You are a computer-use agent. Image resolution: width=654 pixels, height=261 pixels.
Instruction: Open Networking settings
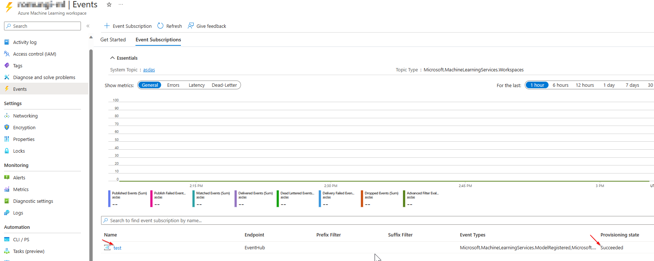pos(25,116)
